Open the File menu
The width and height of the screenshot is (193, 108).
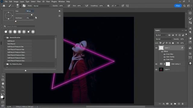pyautogui.click(x=6, y=1)
